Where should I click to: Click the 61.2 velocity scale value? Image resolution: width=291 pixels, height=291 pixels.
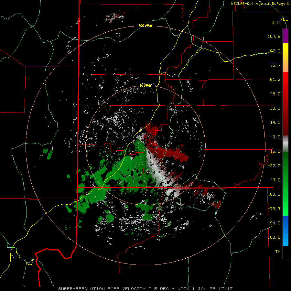(275, 80)
